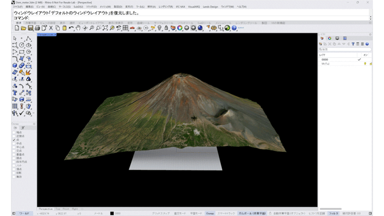Image resolution: width=384 pixels, height=216 pixels.
Task: Click the Print icon
Action: [37, 28]
